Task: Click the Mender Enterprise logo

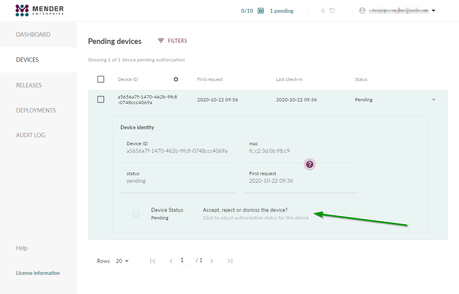Action: (x=39, y=10)
